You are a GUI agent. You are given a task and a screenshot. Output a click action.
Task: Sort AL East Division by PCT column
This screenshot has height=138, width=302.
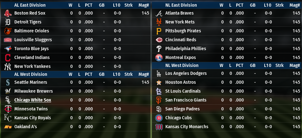pos(89,5)
